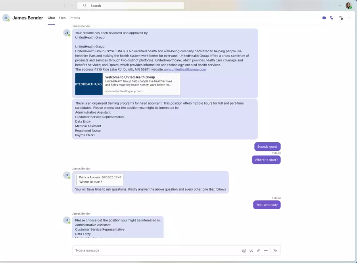Screen dimensions: 357x263
Task: Click the Search box at the top
Action: pyautogui.click(x=131, y=6)
